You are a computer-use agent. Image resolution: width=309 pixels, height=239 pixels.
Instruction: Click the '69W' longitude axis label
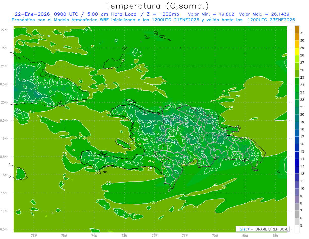pyautogui.click(x=245, y=235)
